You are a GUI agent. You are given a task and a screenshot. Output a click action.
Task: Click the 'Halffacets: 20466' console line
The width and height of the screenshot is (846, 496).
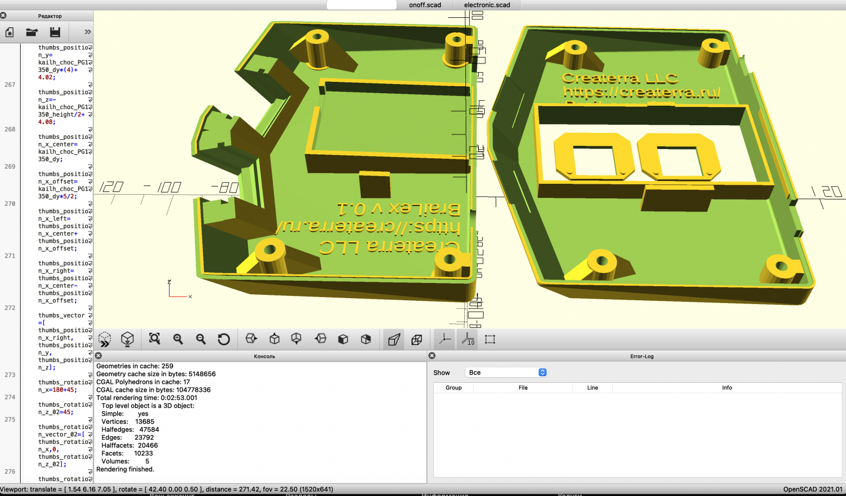click(130, 445)
